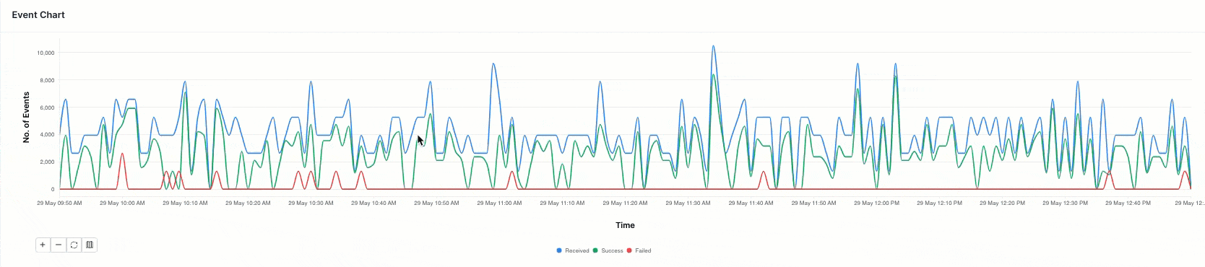Click the 29 May 10:00 AM axis label
This screenshot has height=267, width=1205.
[122, 203]
